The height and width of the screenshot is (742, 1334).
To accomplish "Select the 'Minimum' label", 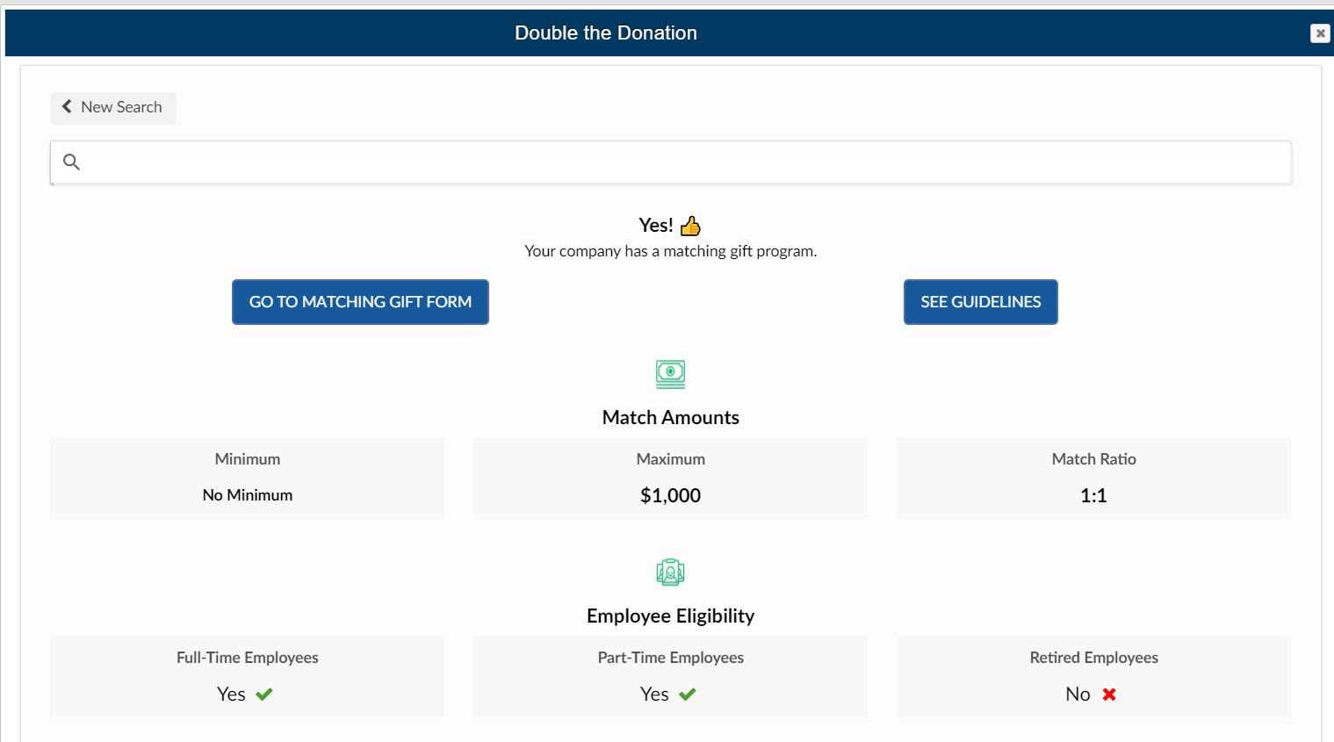I will tap(248, 459).
